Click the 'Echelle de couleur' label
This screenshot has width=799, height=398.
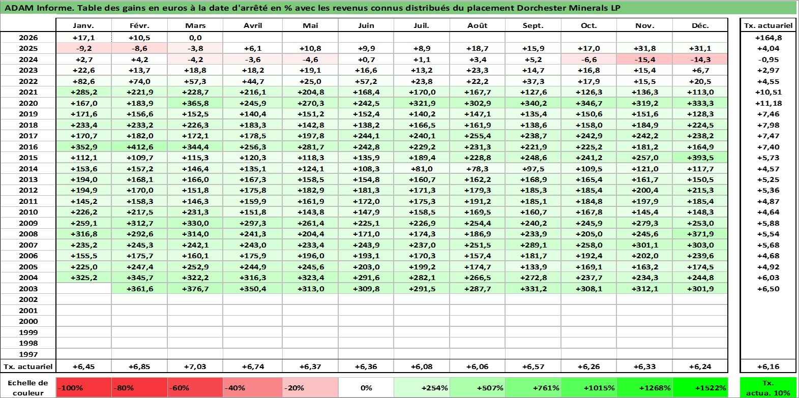[28, 387]
